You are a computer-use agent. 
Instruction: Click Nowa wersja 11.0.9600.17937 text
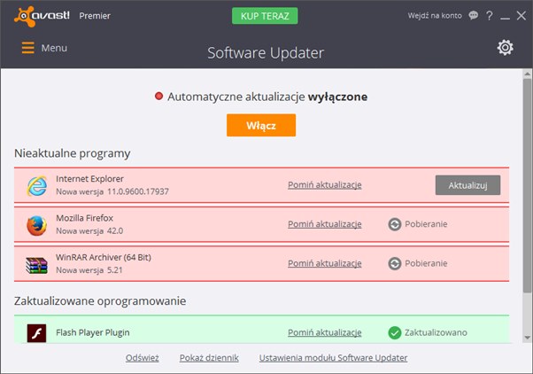[112, 191]
